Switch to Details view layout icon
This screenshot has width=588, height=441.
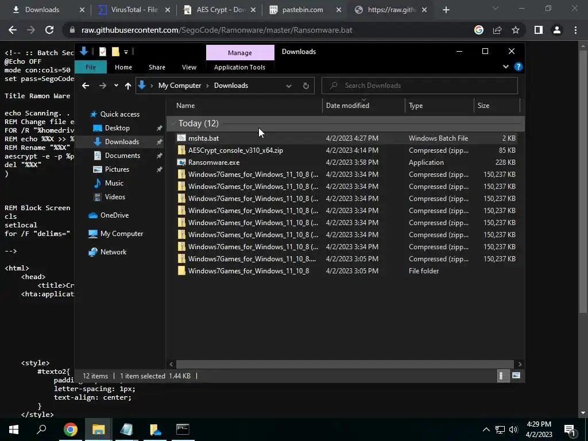pyautogui.click(x=502, y=376)
